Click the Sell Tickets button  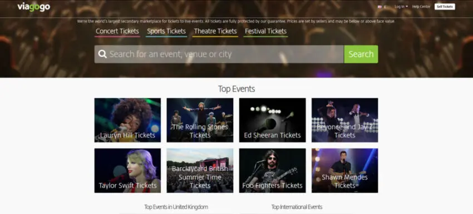[x=445, y=7]
